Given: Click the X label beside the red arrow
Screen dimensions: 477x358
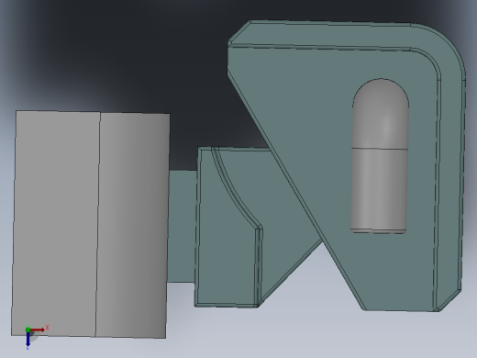Looking at the screenshot, I should click(48, 328).
